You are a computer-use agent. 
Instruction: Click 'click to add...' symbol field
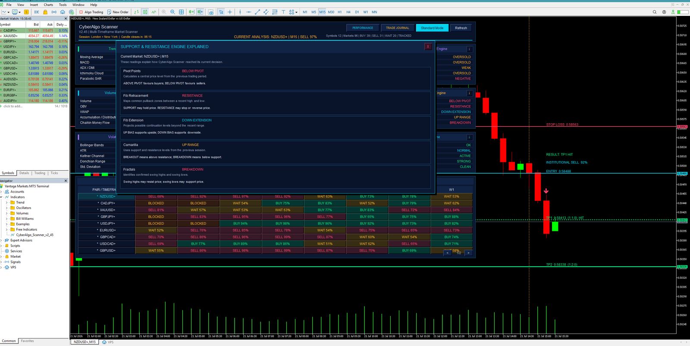pyautogui.click(x=13, y=106)
